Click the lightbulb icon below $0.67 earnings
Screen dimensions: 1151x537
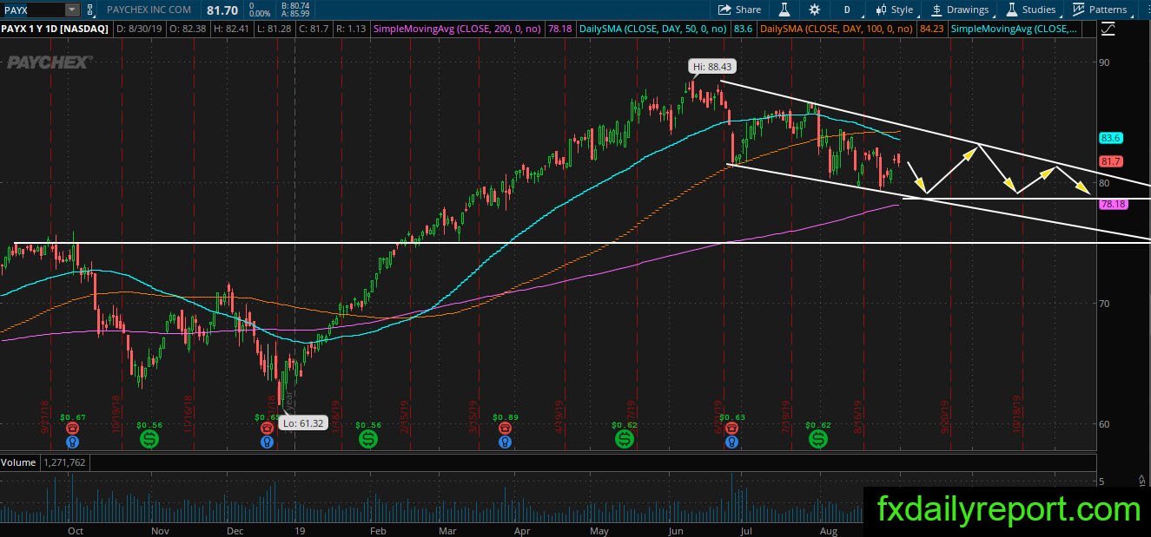[73, 442]
